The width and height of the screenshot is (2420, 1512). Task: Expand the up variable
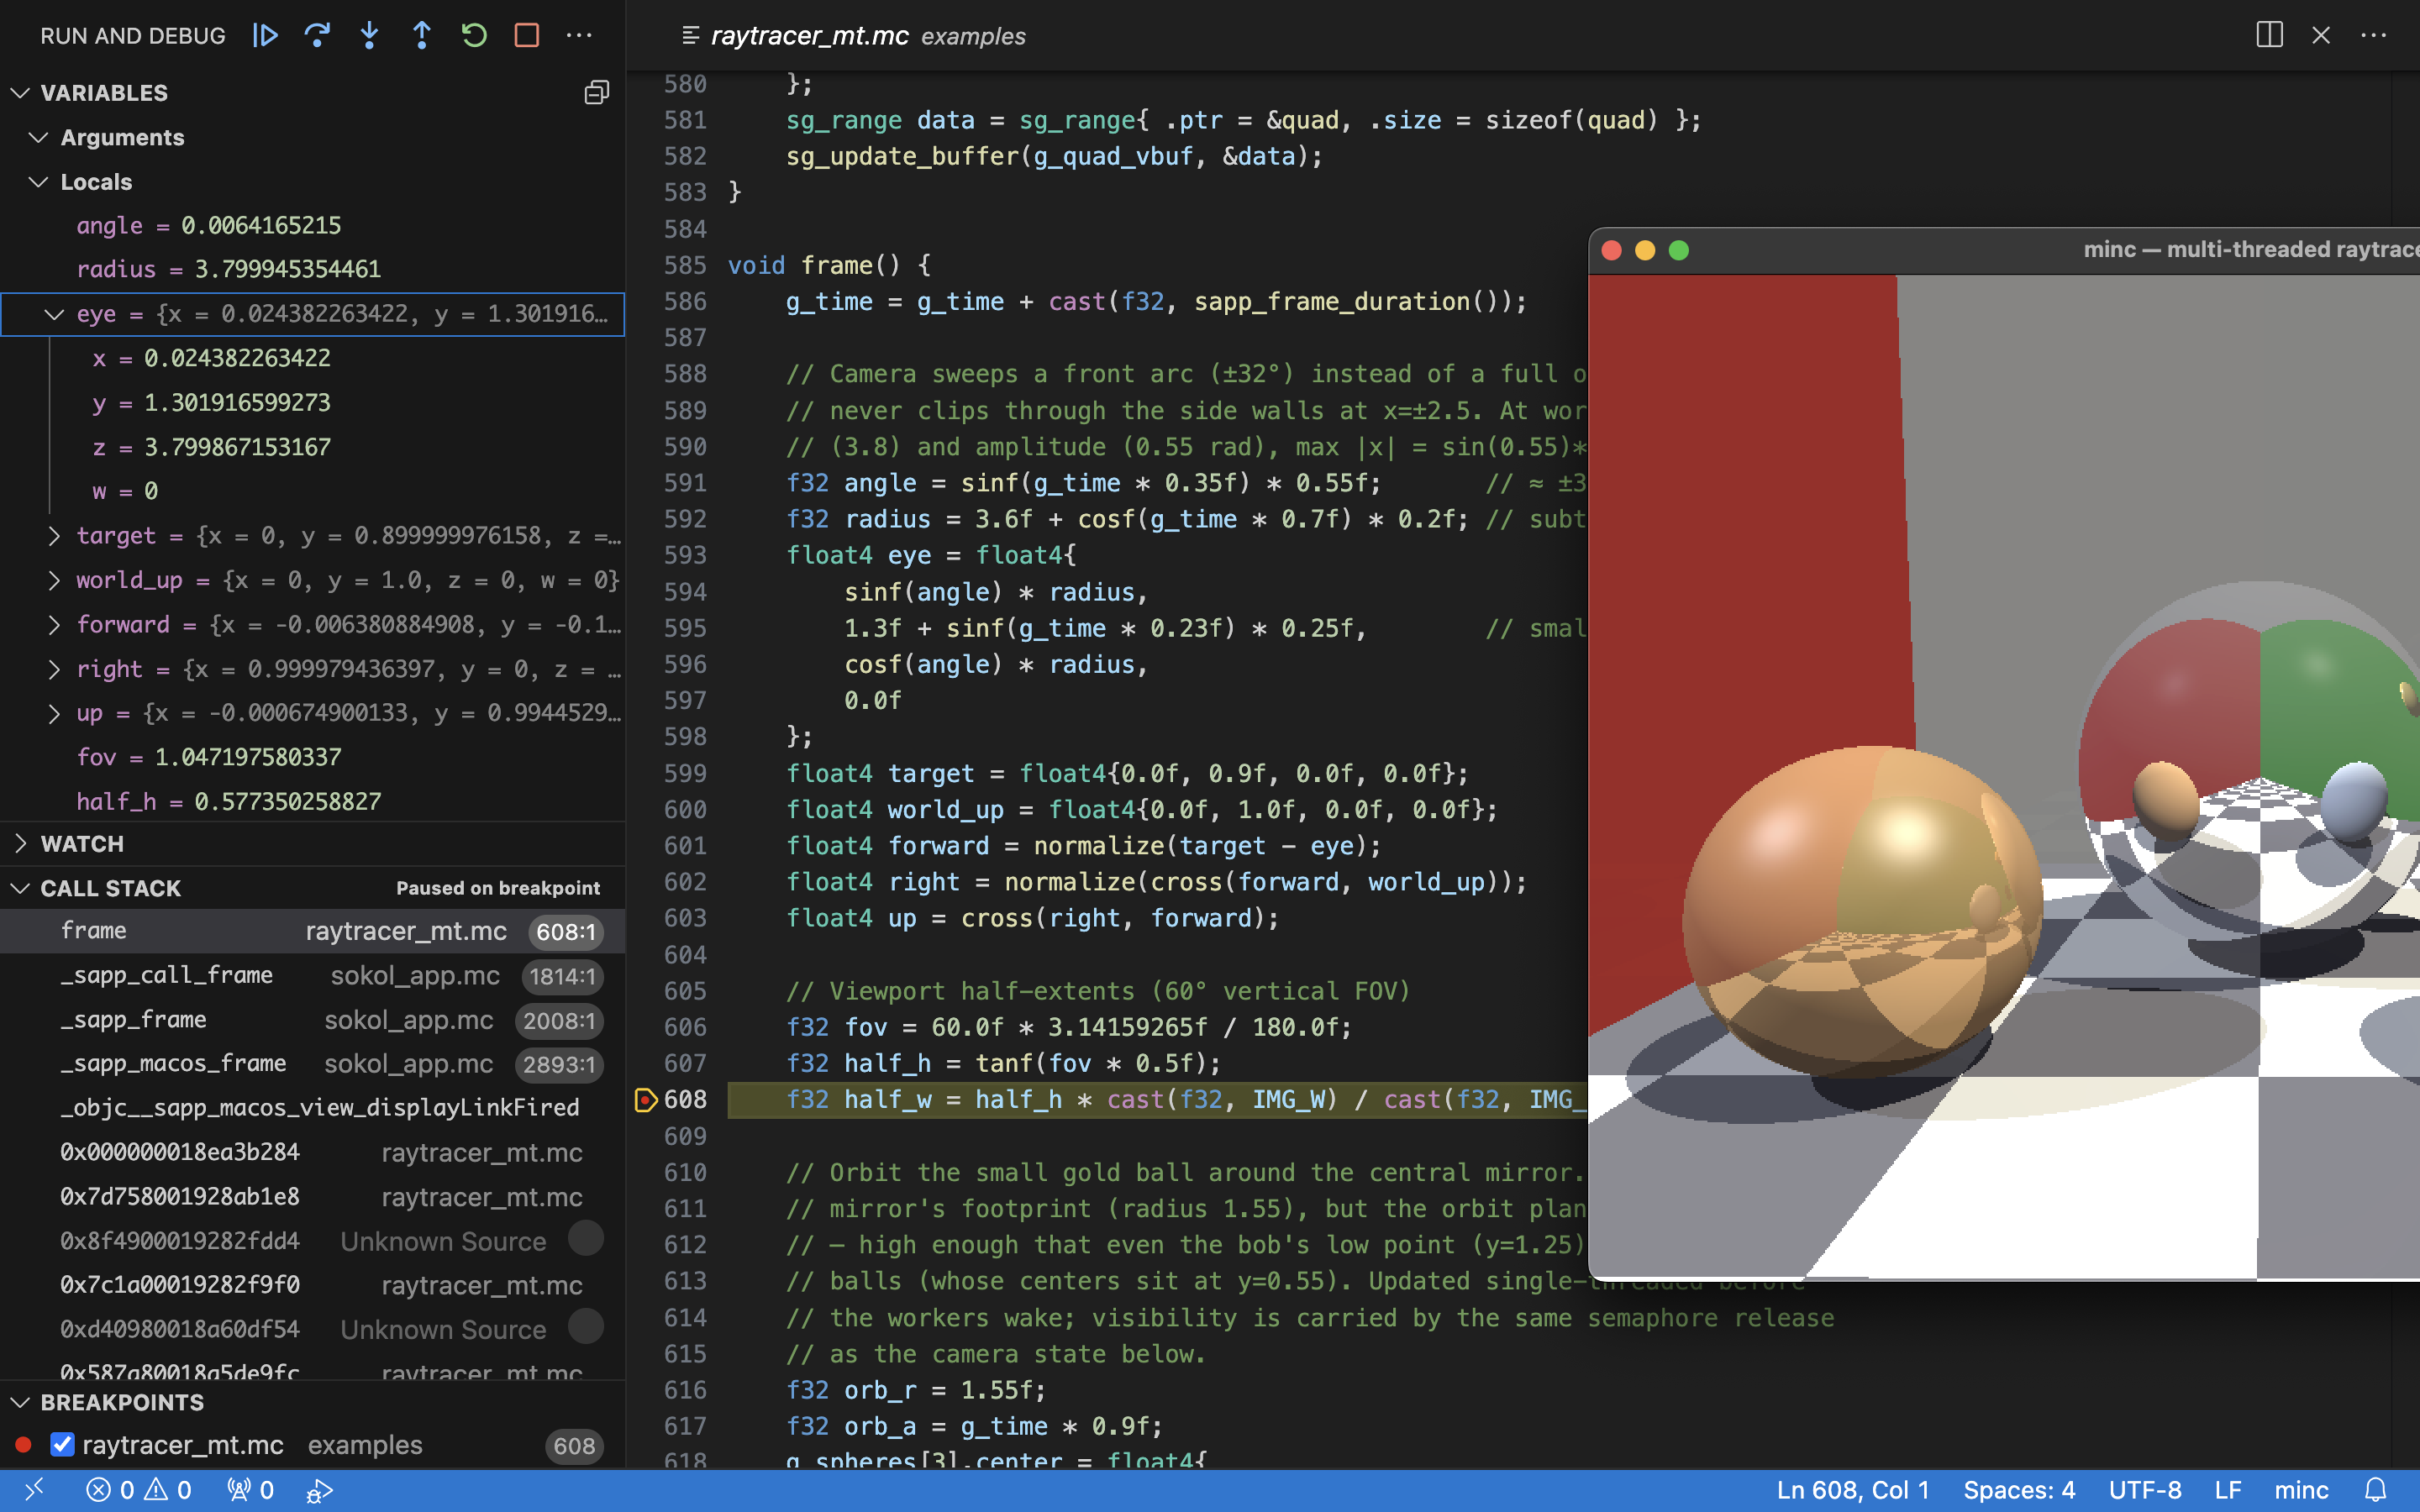pos(54,713)
